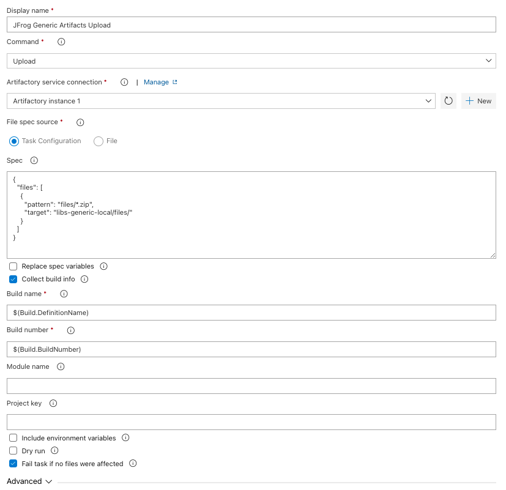The height and width of the screenshot is (490, 506).
Task: Expand the Advanced section
Action: (x=29, y=481)
